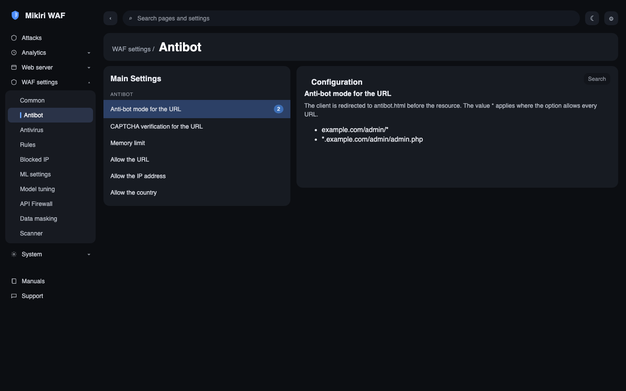Click the Support chat bubble icon

14,296
